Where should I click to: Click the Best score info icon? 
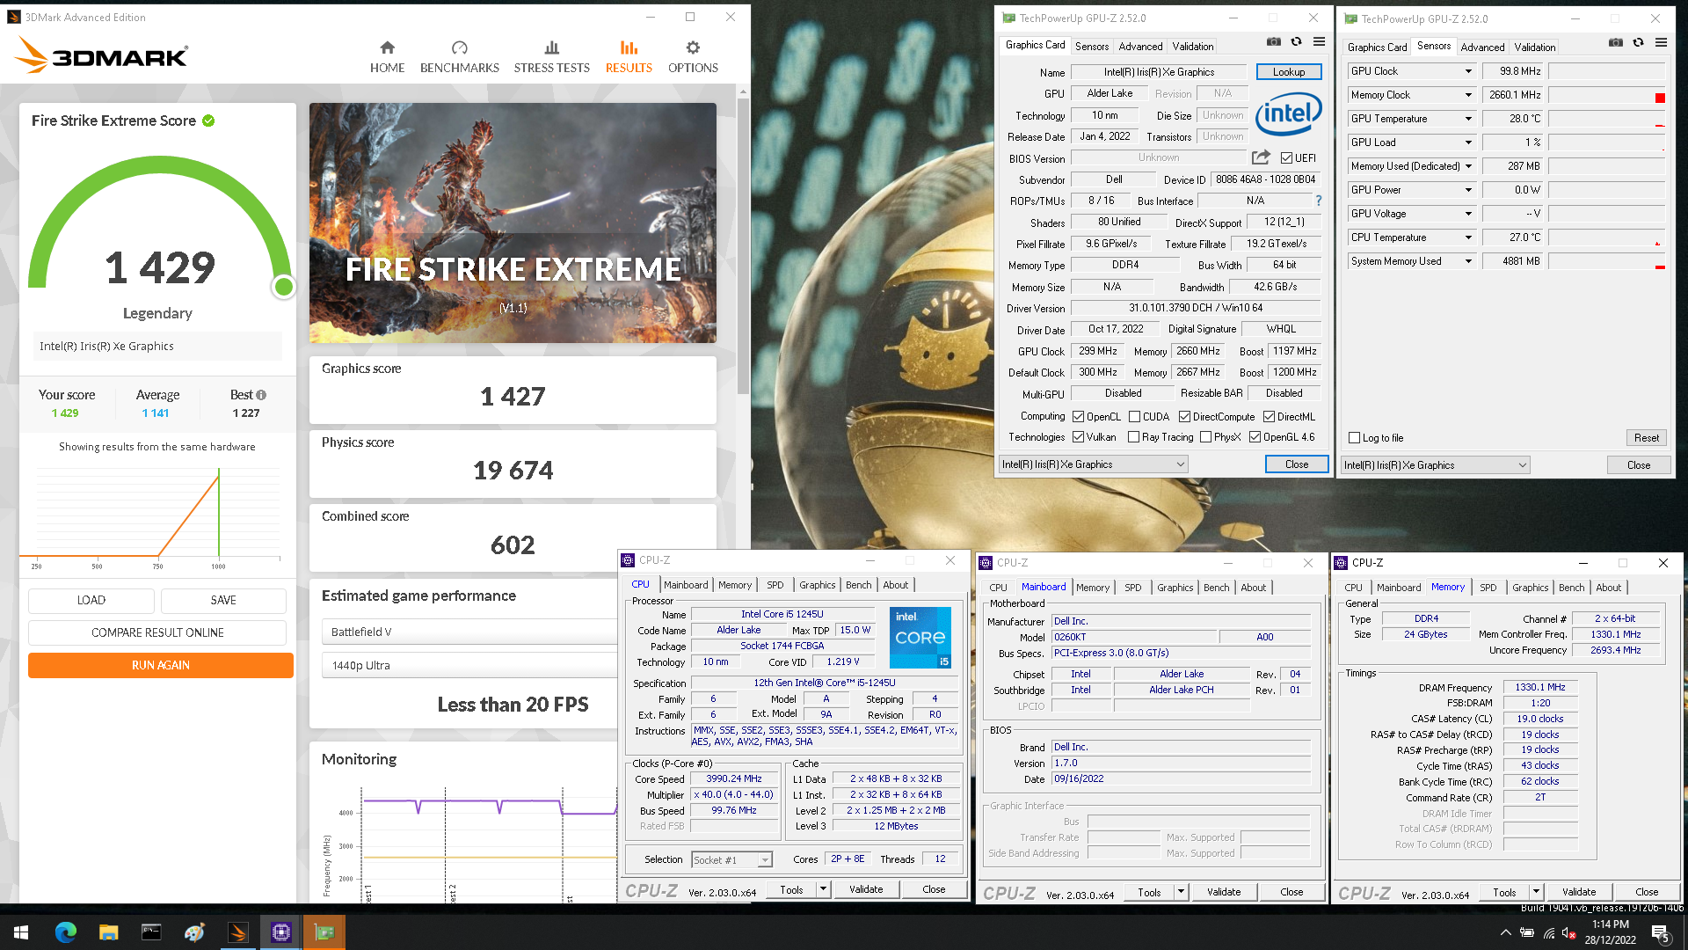[261, 395]
